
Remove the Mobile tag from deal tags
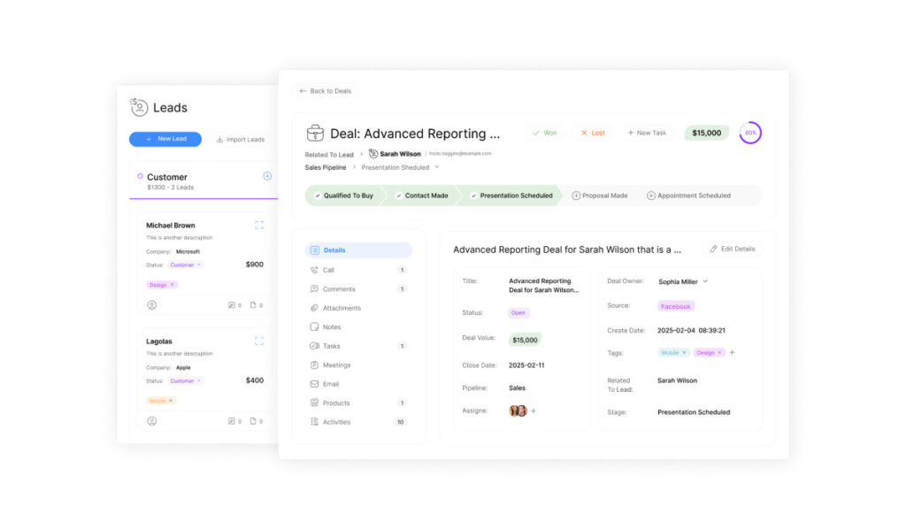684,352
